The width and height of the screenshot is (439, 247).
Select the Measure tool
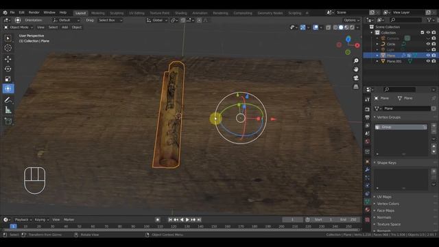pyautogui.click(x=8, y=110)
